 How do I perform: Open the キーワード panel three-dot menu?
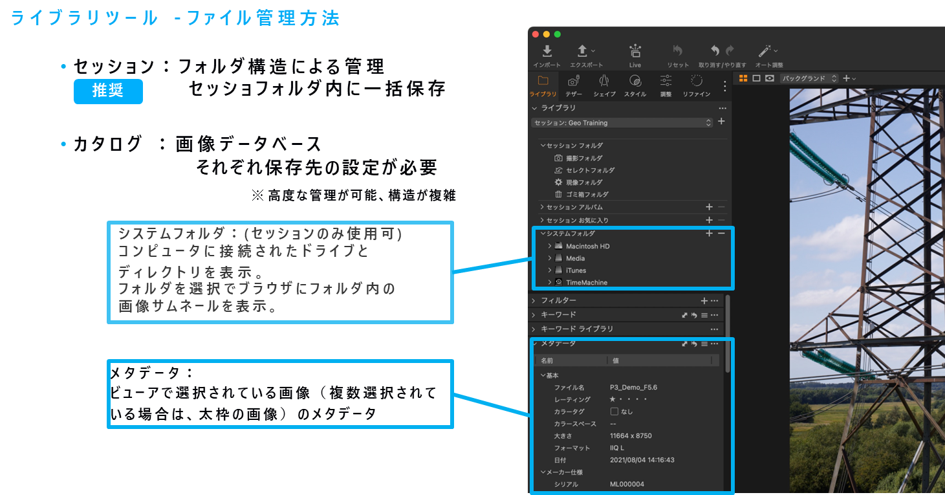click(714, 315)
